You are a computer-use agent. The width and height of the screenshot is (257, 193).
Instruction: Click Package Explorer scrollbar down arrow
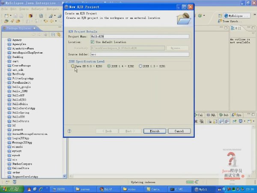64,176
